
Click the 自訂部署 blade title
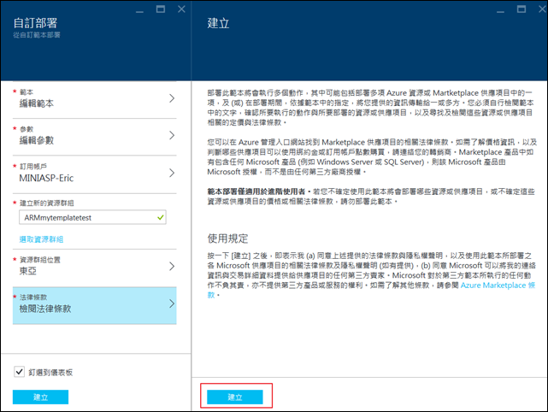click(38, 24)
